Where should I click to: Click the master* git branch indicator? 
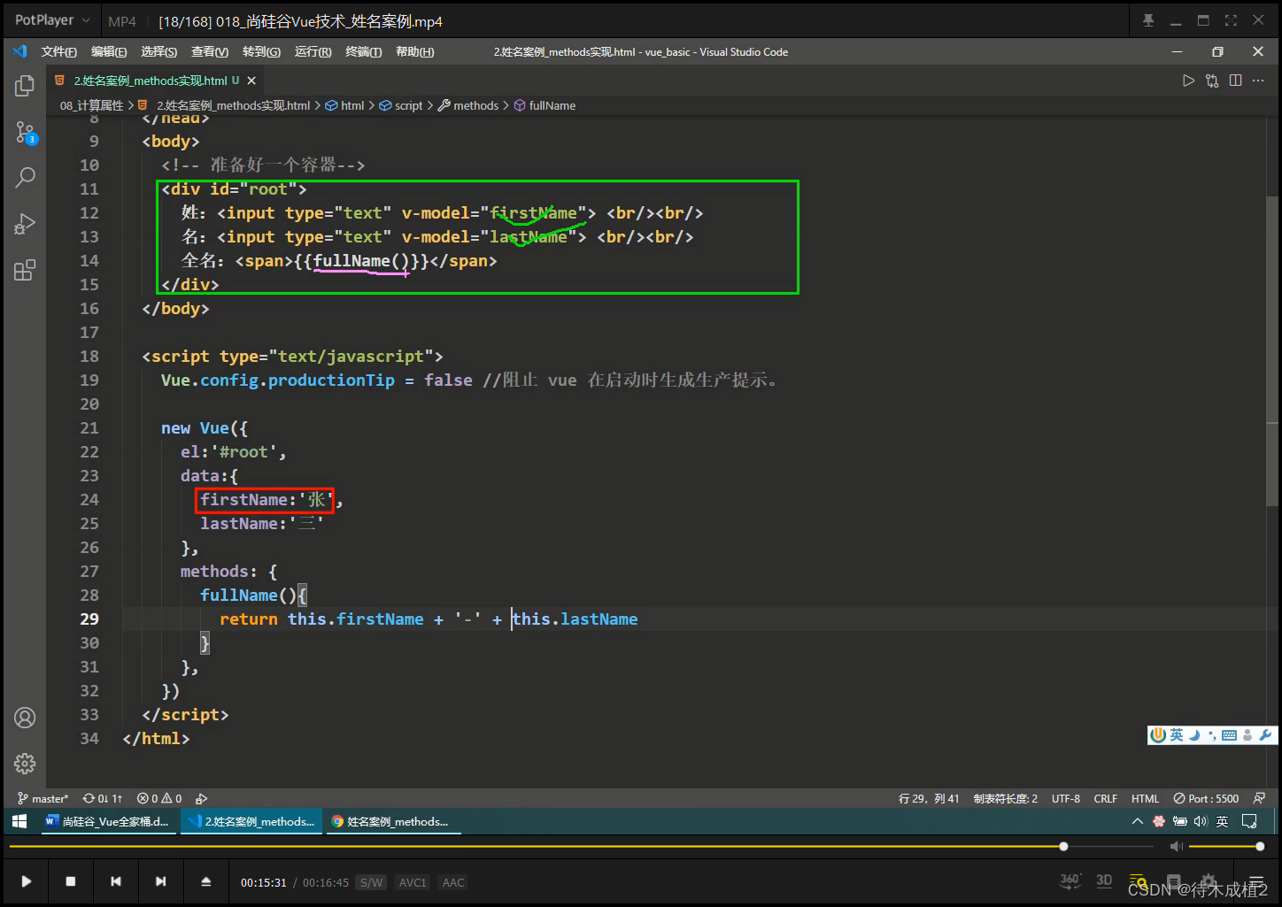pos(42,798)
